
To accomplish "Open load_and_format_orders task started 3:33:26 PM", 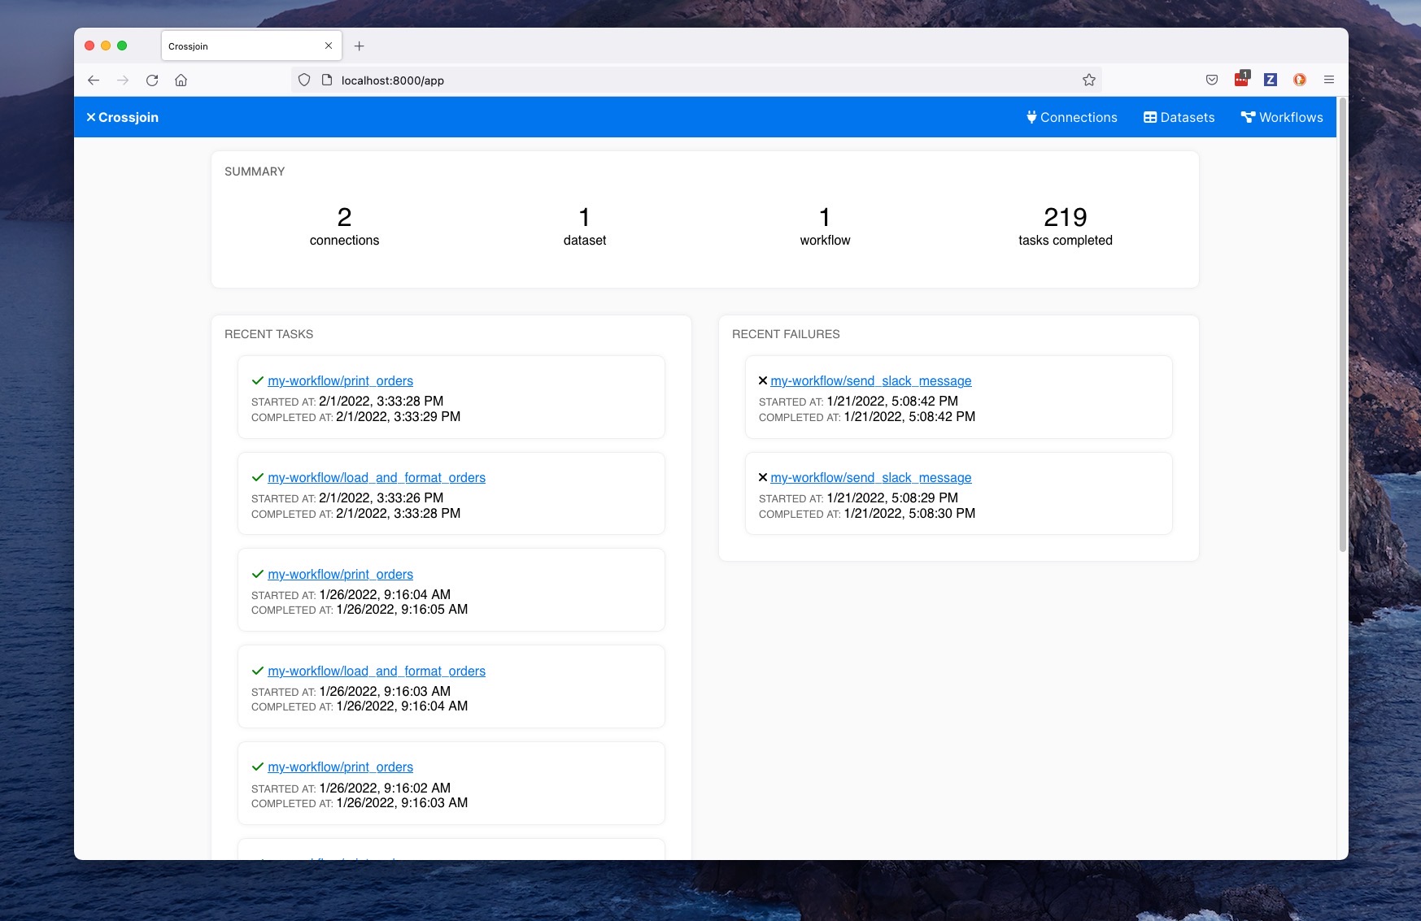I will (x=376, y=477).
